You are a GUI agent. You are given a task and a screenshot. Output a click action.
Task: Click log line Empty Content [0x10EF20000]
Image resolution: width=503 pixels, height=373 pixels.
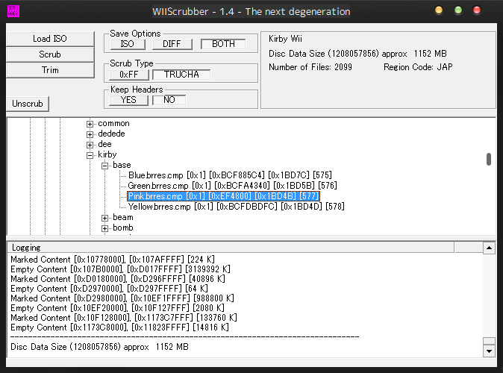tap(117, 308)
